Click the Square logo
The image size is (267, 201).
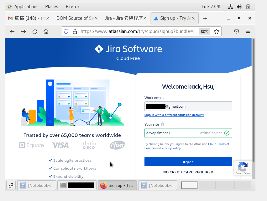pos(32,145)
